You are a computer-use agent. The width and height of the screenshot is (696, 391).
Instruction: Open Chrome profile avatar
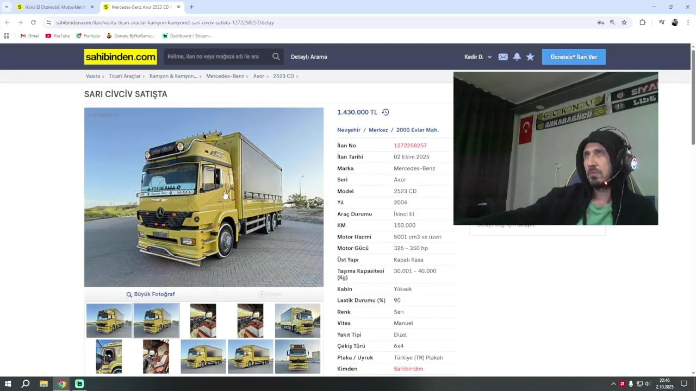coord(675,22)
